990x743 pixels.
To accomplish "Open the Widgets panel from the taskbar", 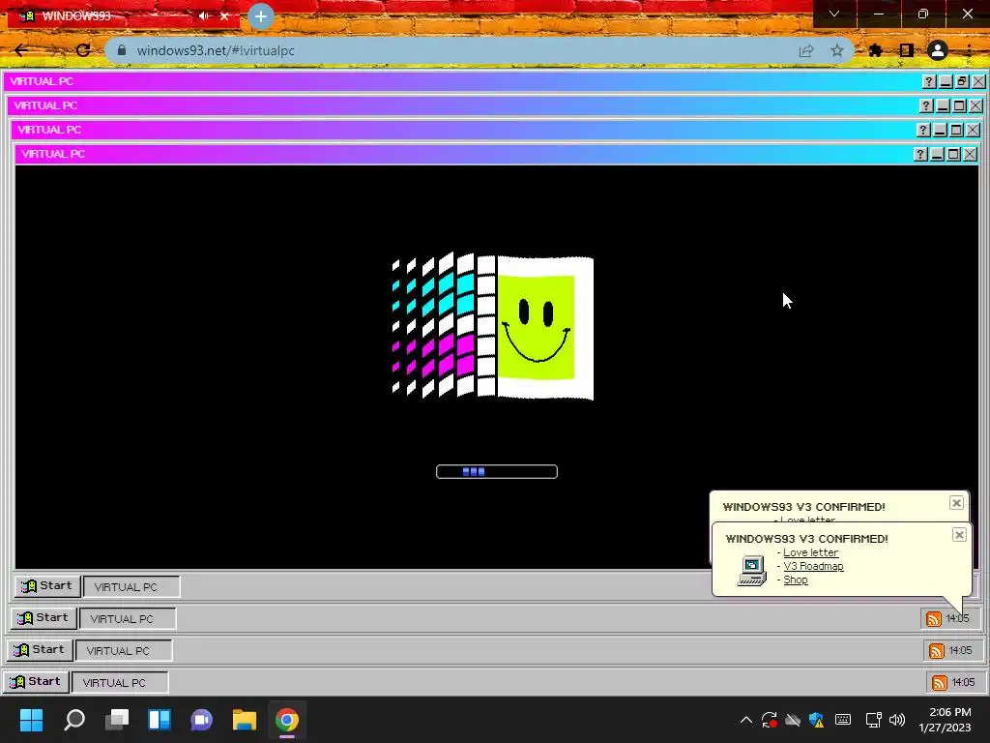I will 160,720.
